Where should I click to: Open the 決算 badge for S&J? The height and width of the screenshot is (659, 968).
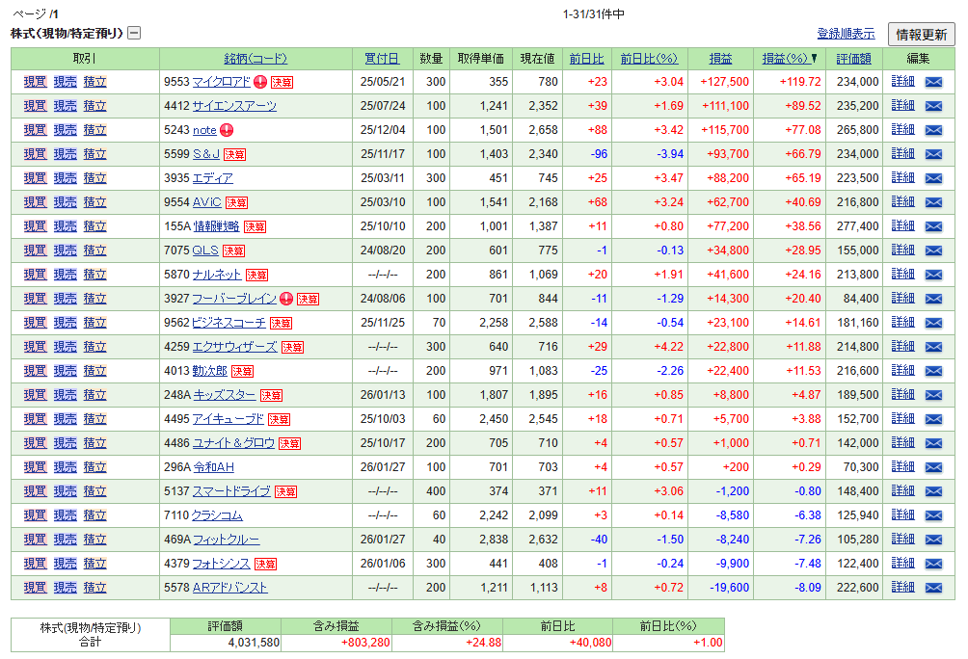click(234, 154)
